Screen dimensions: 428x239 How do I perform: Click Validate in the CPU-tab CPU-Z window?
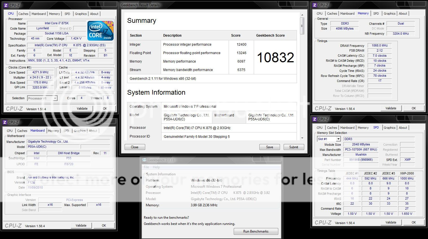tap(82, 109)
